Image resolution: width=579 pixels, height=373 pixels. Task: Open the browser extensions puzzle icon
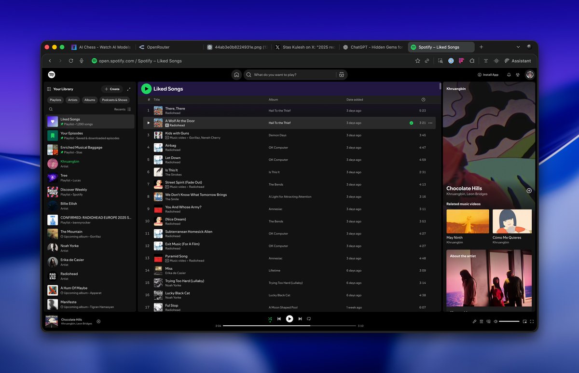pyautogui.click(x=472, y=61)
